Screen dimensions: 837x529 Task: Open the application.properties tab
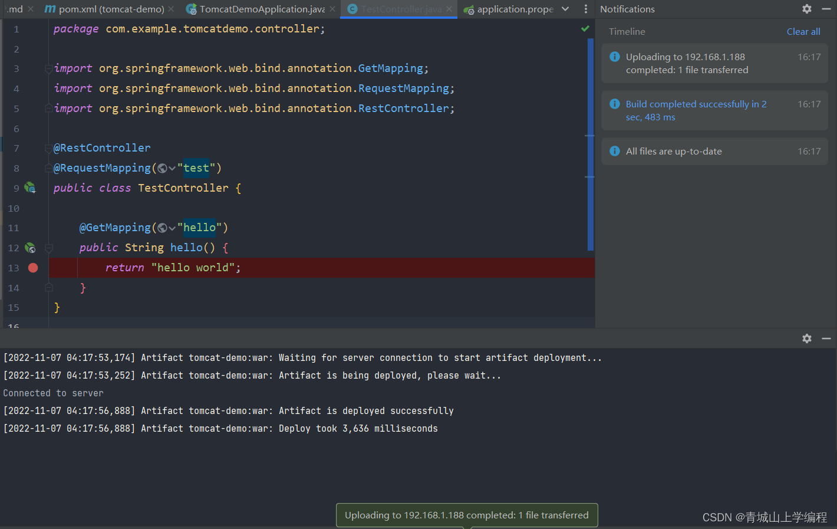509,9
